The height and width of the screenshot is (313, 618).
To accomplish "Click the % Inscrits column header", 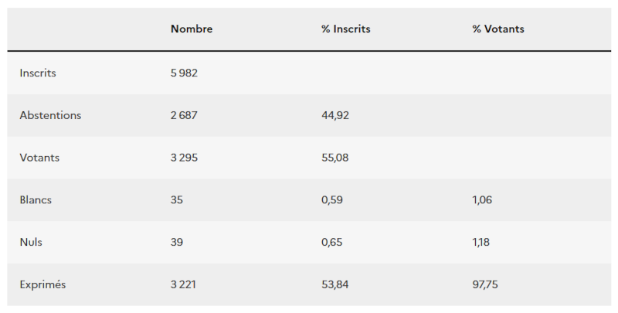I will click(x=345, y=29).
